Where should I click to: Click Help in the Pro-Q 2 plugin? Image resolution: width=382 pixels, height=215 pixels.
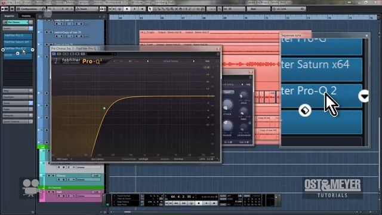tap(207, 61)
